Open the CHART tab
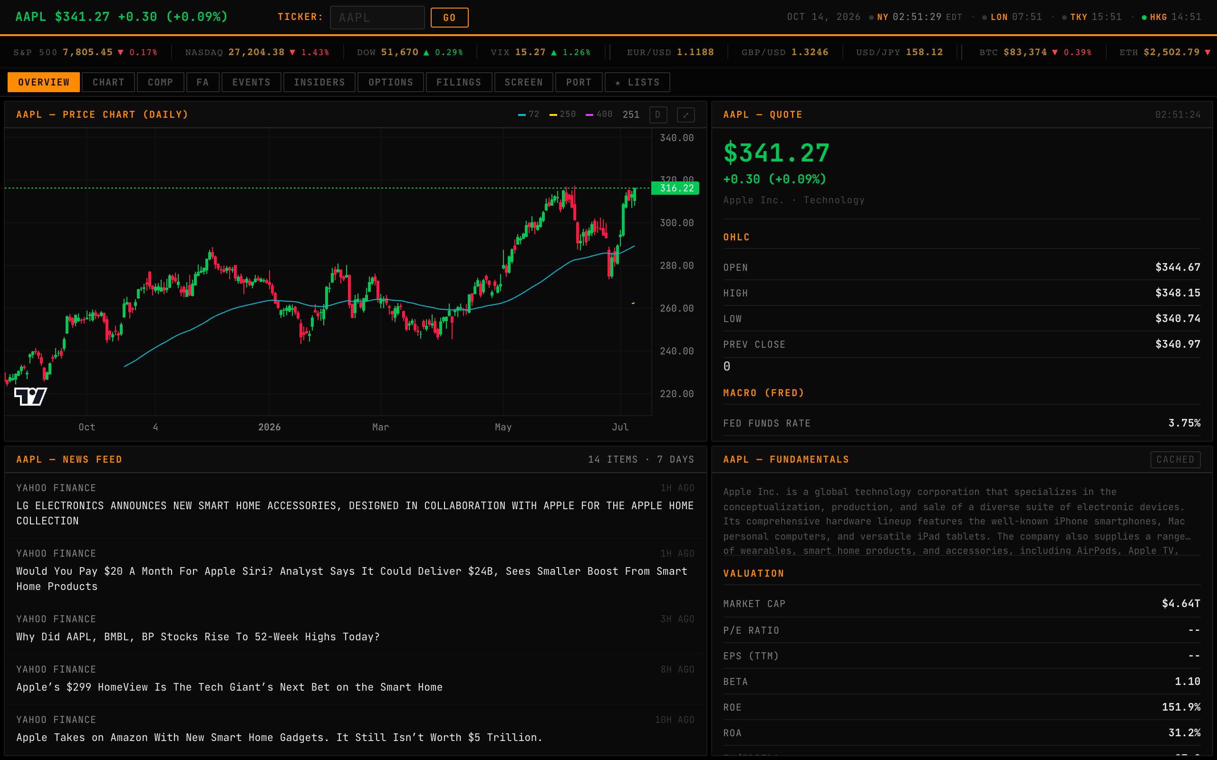Screen dimensions: 1217x760 coord(108,83)
